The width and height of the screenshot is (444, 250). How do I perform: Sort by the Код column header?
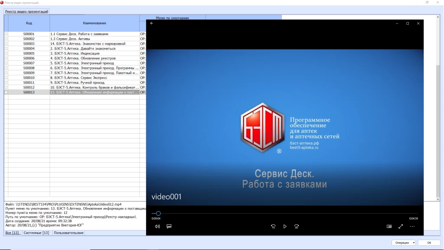[x=29, y=23]
